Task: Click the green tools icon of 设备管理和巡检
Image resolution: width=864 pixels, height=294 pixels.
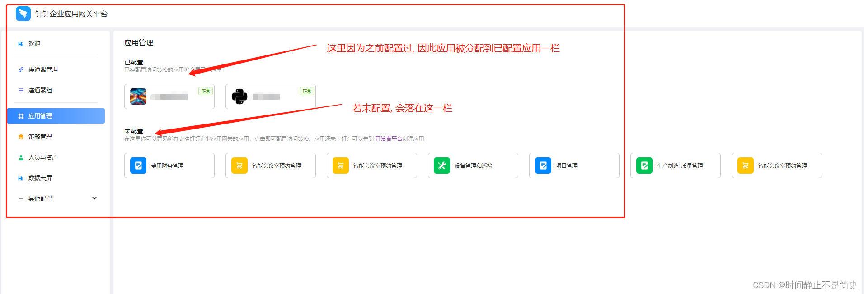Action: (x=442, y=165)
